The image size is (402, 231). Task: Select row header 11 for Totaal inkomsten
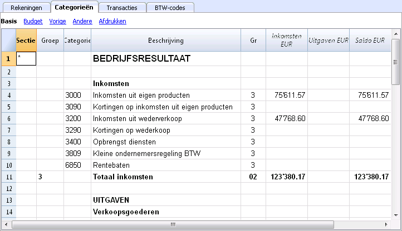coord(9,177)
